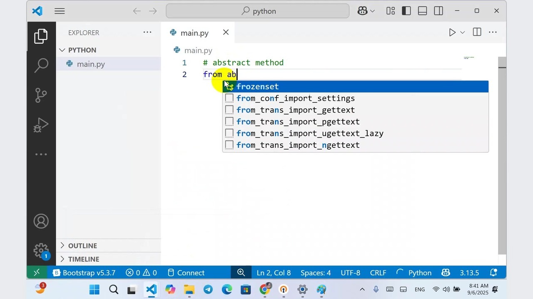Screen dimensions: 533x299
Task: Open the errors and warnings count
Action: coord(141,273)
